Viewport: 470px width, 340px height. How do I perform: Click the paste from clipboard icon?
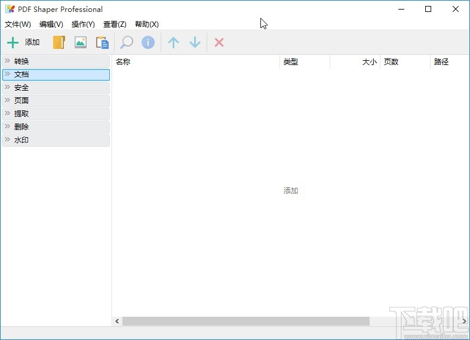click(102, 42)
